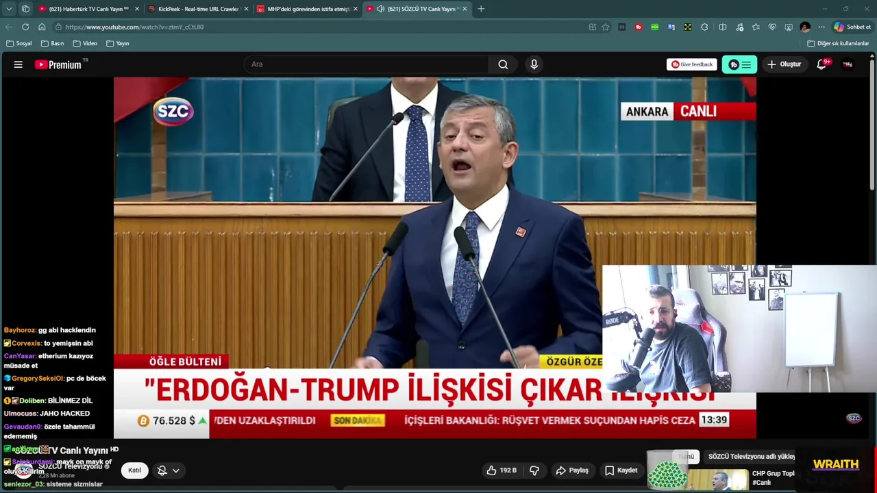Open the translate extension icon
877x493 pixels.
[671, 27]
